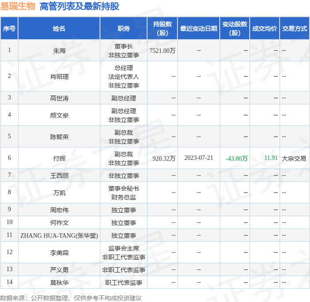Click the name 严义勇
The image size is (310, 302).
[59, 270]
